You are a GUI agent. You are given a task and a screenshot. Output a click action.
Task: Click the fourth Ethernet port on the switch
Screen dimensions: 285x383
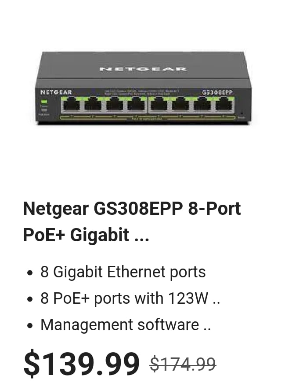tap(136, 104)
